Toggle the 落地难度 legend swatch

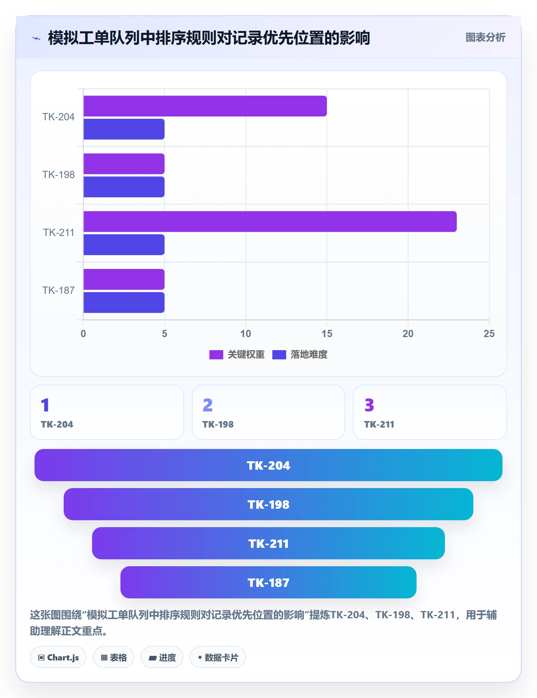pos(279,354)
